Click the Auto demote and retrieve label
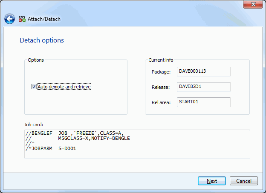 64,87
